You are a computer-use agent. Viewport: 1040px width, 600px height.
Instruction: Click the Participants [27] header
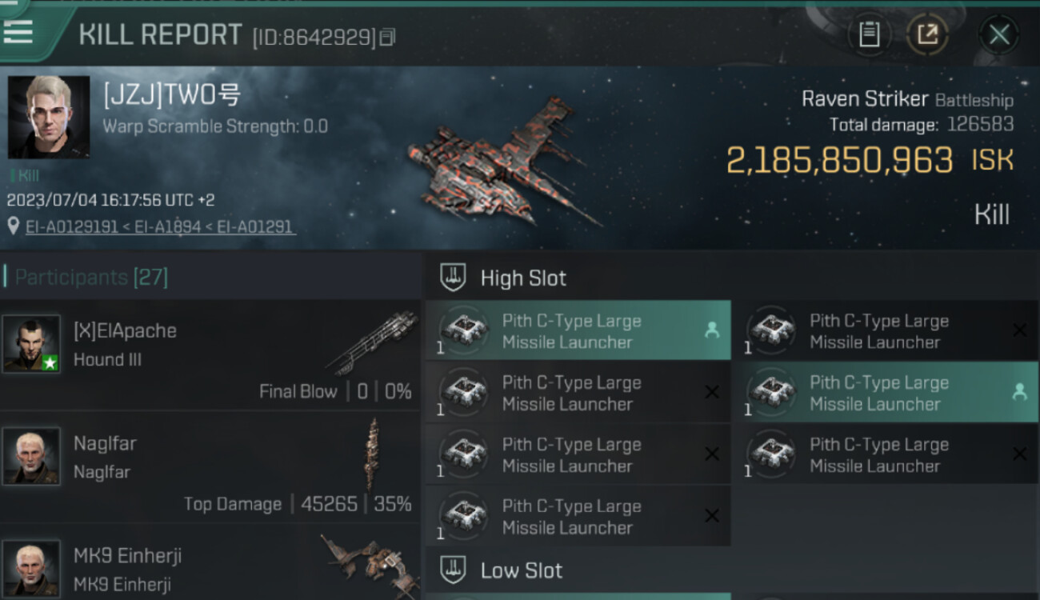coord(91,278)
